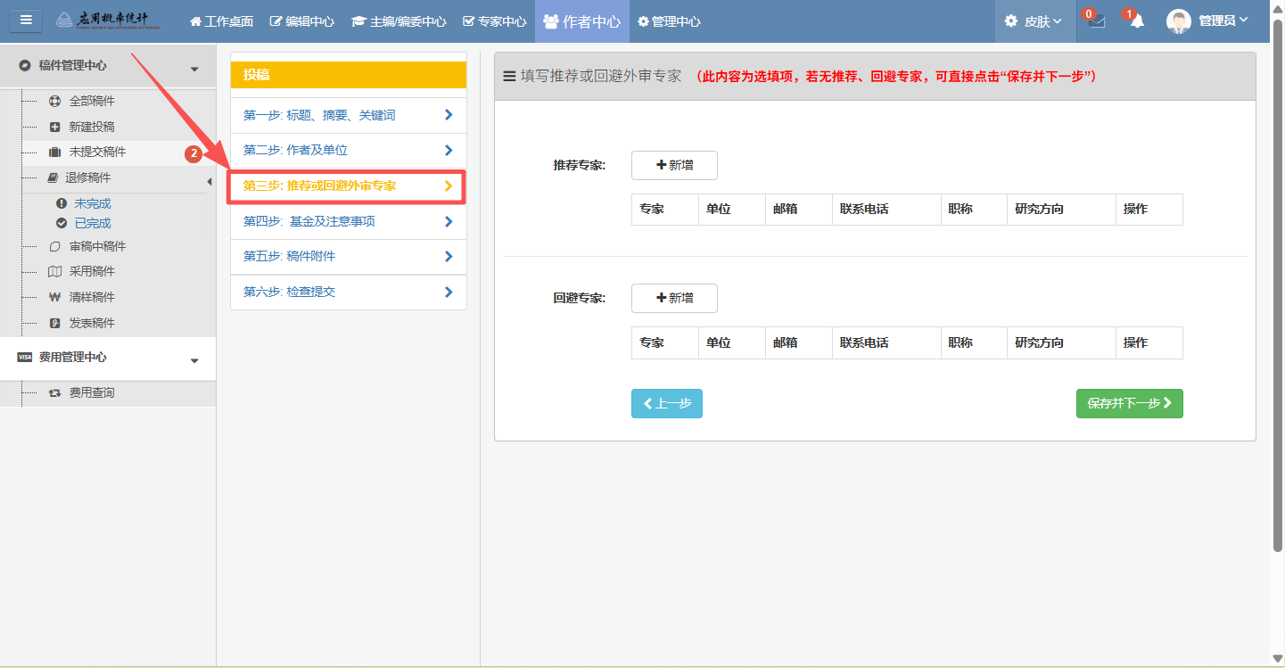The width and height of the screenshot is (1285, 668).
Task: Open the 专家中心 menu
Action: pos(495,21)
